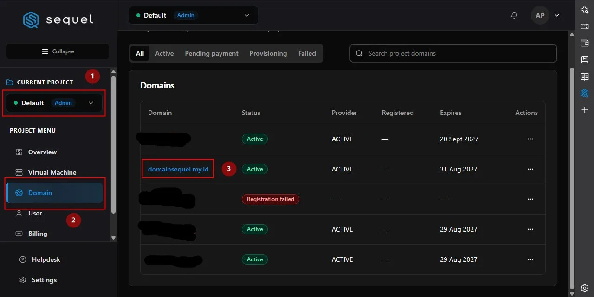Open actions menu for the Registration failed row
Viewport: 594px width, 297px height.
(530, 199)
